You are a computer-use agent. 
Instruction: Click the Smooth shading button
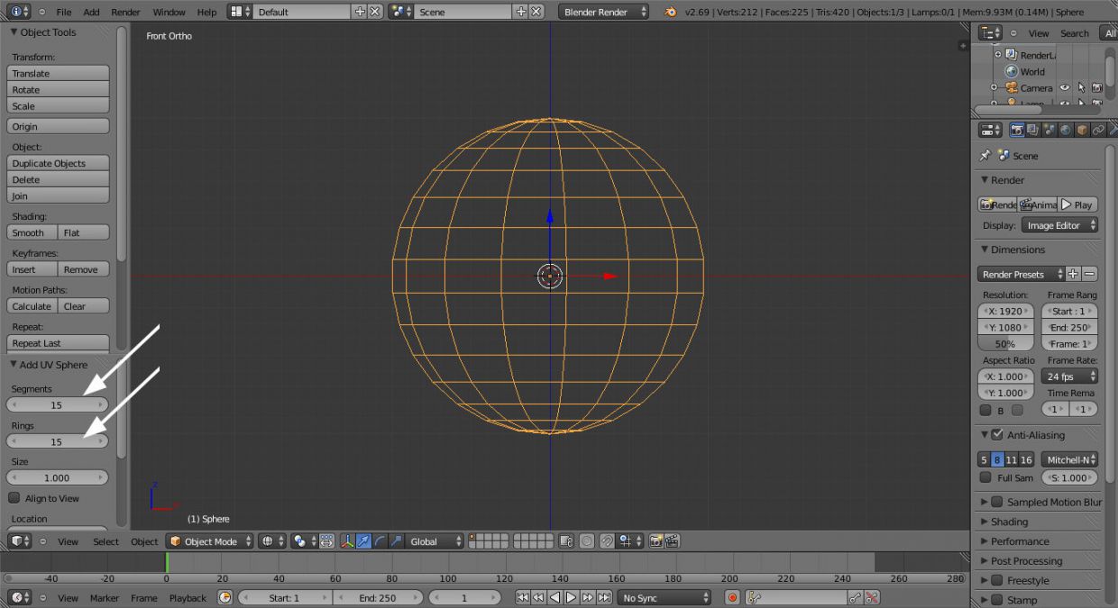click(x=32, y=232)
